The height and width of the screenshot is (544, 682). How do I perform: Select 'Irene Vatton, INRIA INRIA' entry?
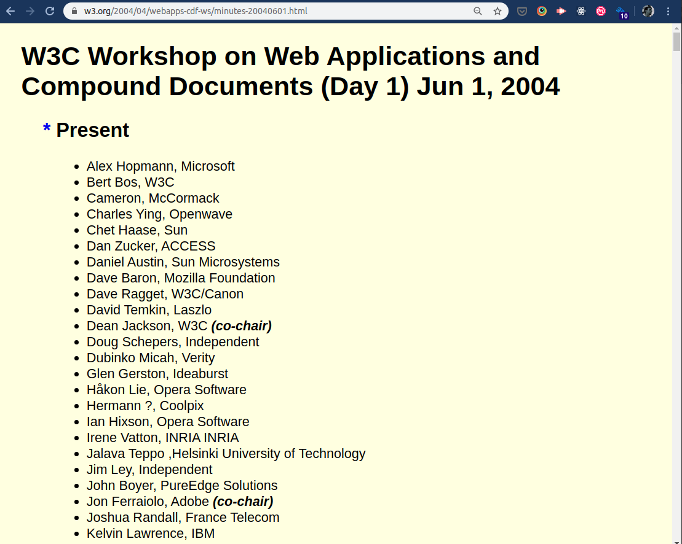[163, 438]
